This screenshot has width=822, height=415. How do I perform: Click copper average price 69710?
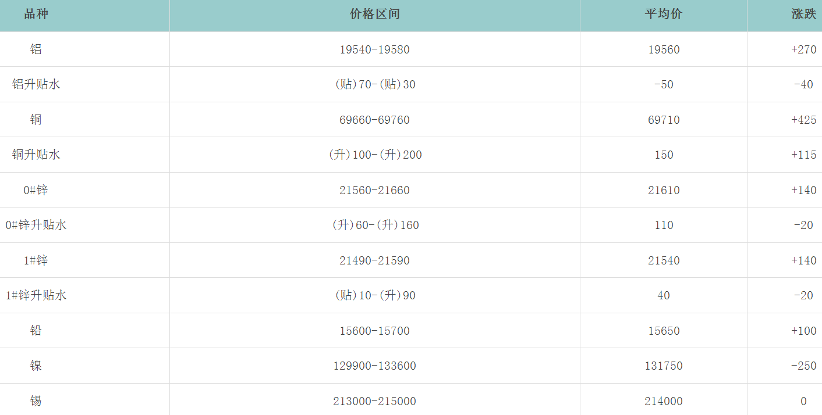[x=664, y=120]
